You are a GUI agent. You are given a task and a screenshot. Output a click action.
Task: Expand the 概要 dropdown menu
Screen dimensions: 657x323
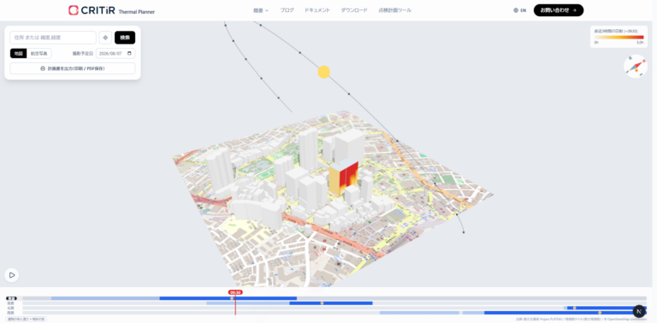tap(261, 10)
